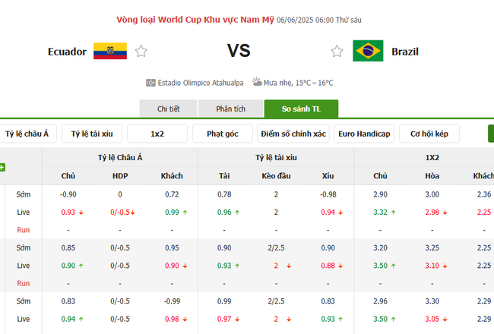
Task: Click the Vòng loại World Cup title link
Action: [195, 18]
